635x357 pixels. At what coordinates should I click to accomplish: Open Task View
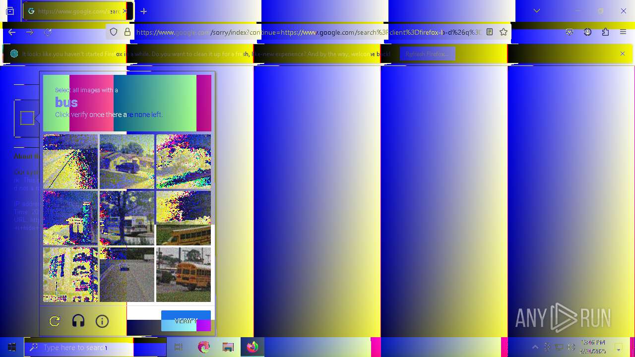[179, 347]
